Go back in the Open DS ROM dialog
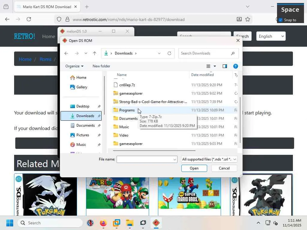 pyautogui.click(x=66, y=53)
